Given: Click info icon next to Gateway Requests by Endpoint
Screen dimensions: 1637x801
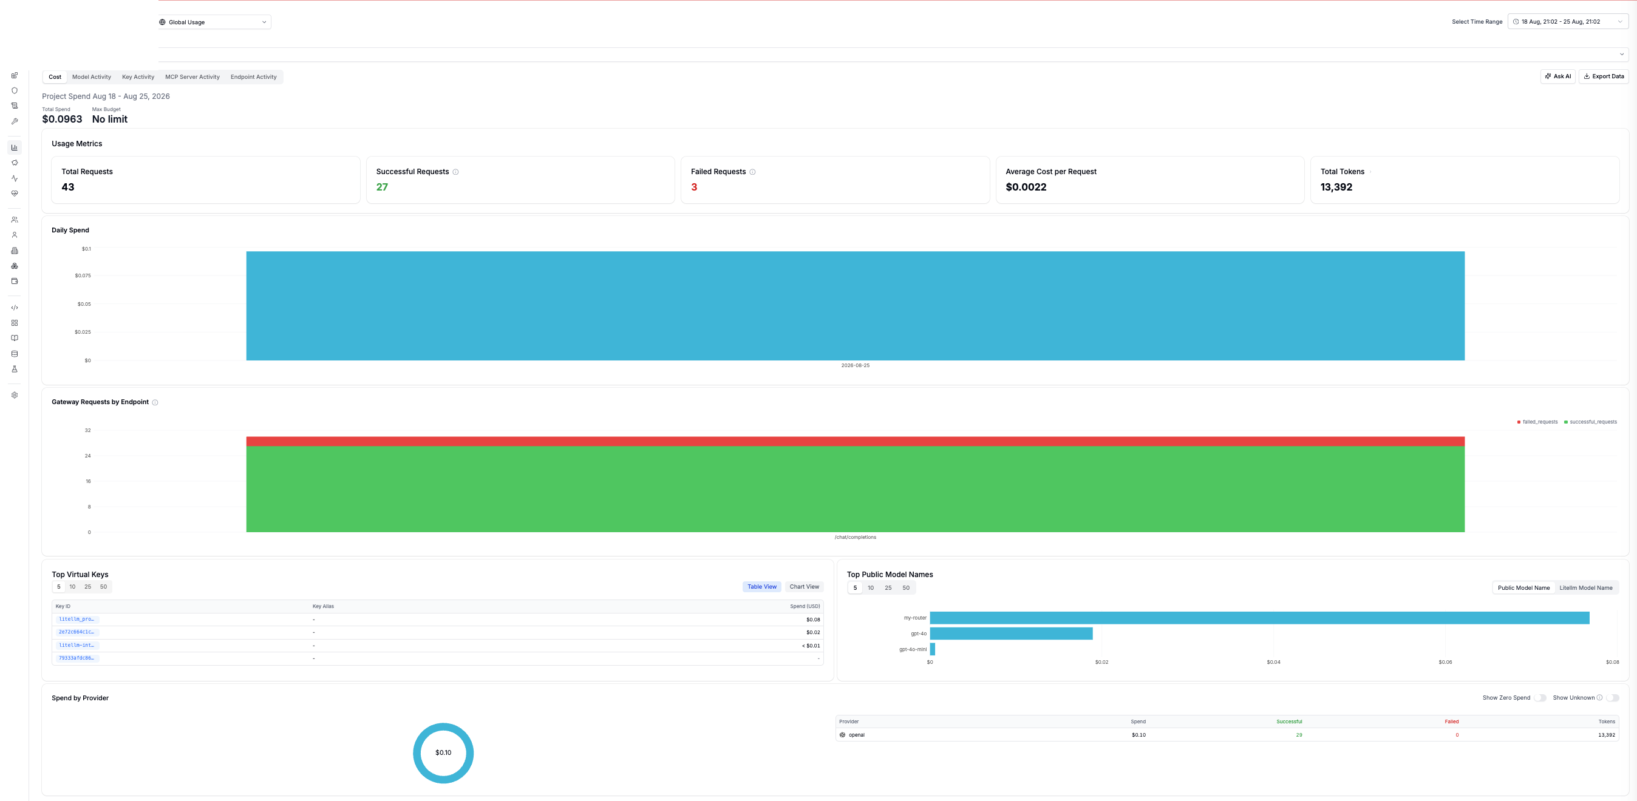Looking at the screenshot, I should (155, 403).
